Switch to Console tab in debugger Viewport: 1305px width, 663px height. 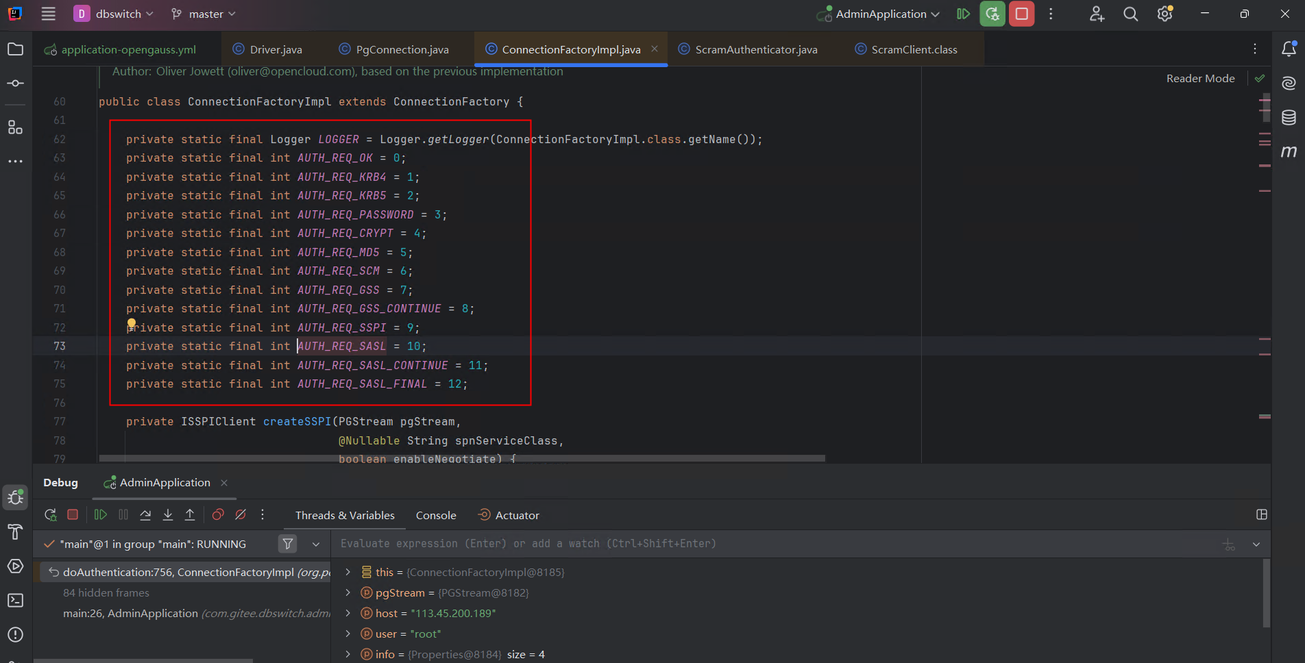436,516
